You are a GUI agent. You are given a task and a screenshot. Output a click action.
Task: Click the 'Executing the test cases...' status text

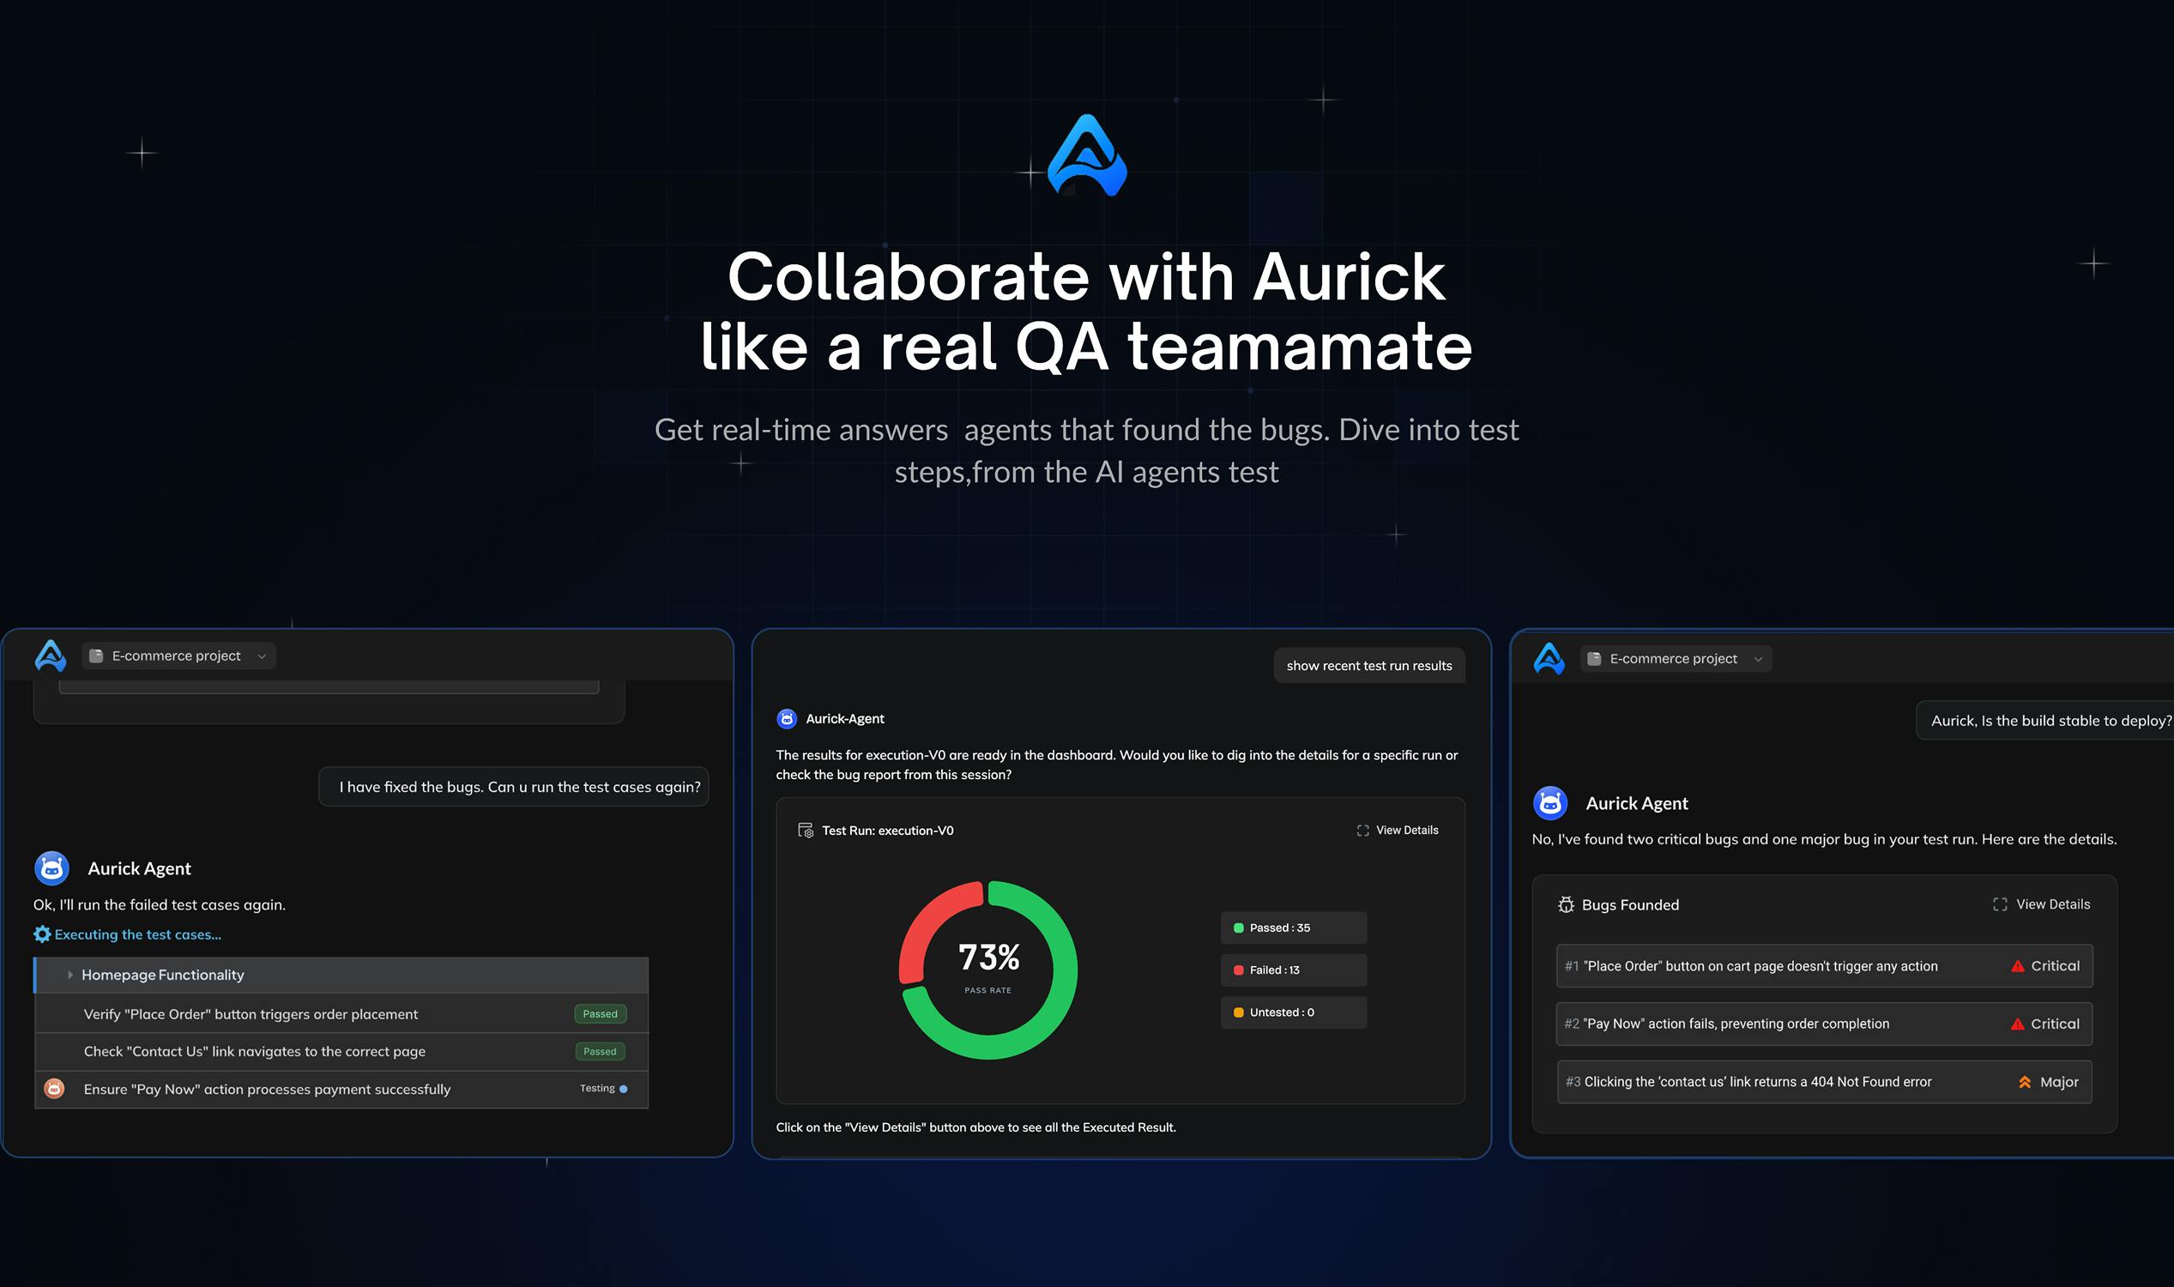click(138, 934)
